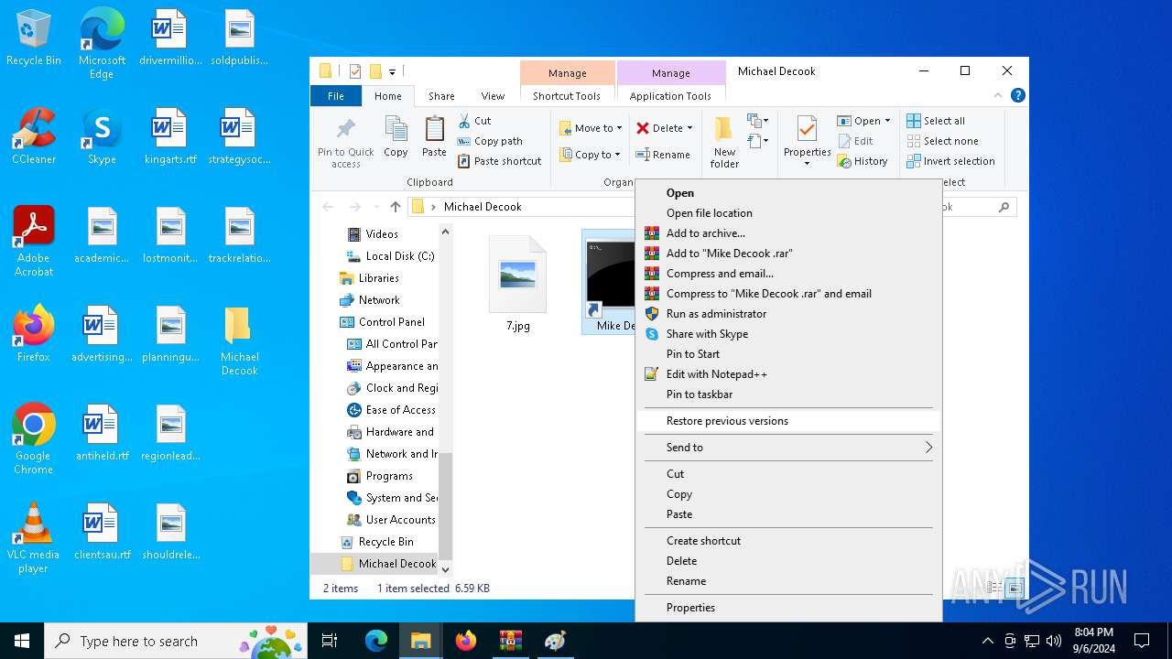Open the Shortcut Tools tab

coord(567,96)
